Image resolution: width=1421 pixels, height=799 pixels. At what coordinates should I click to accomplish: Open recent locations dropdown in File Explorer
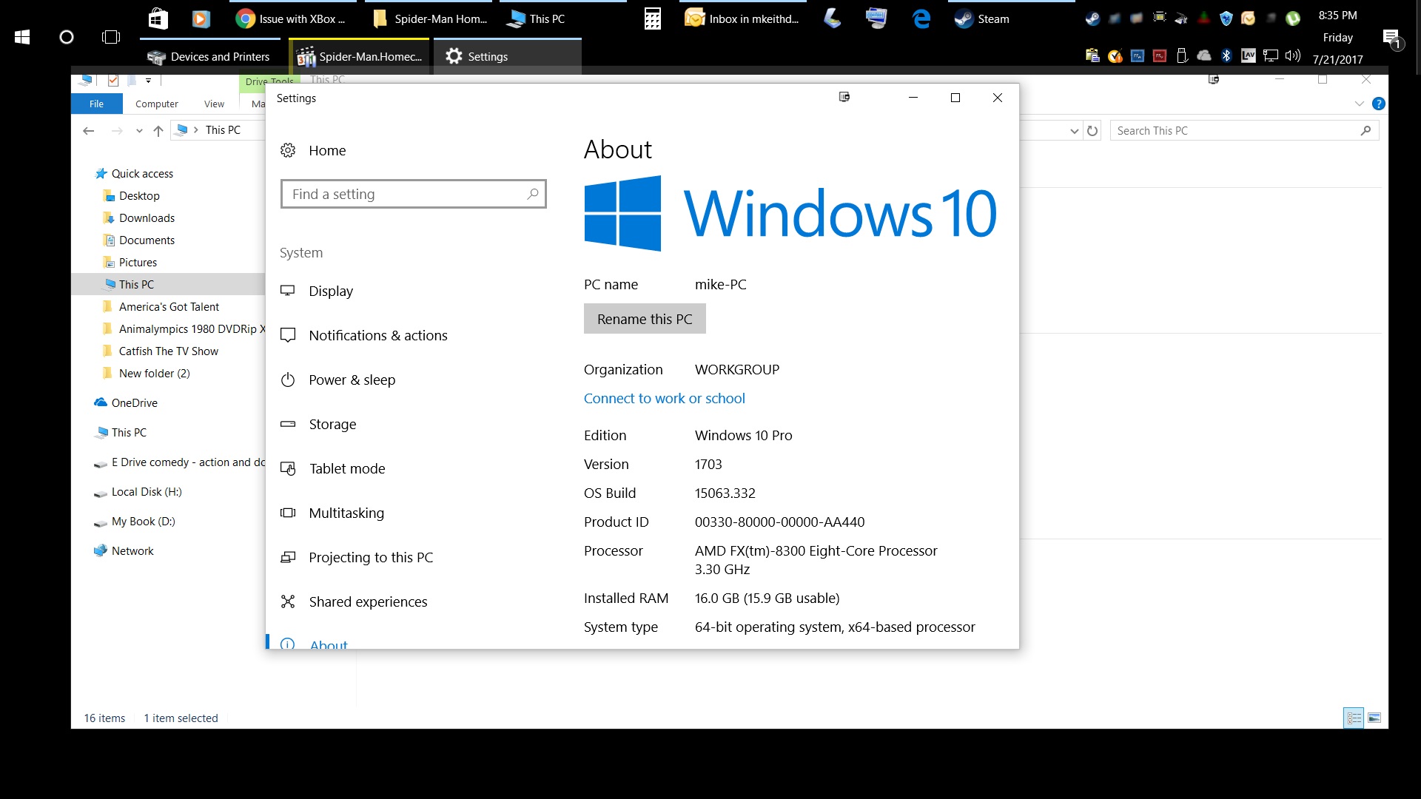pyautogui.click(x=139, y=131)
